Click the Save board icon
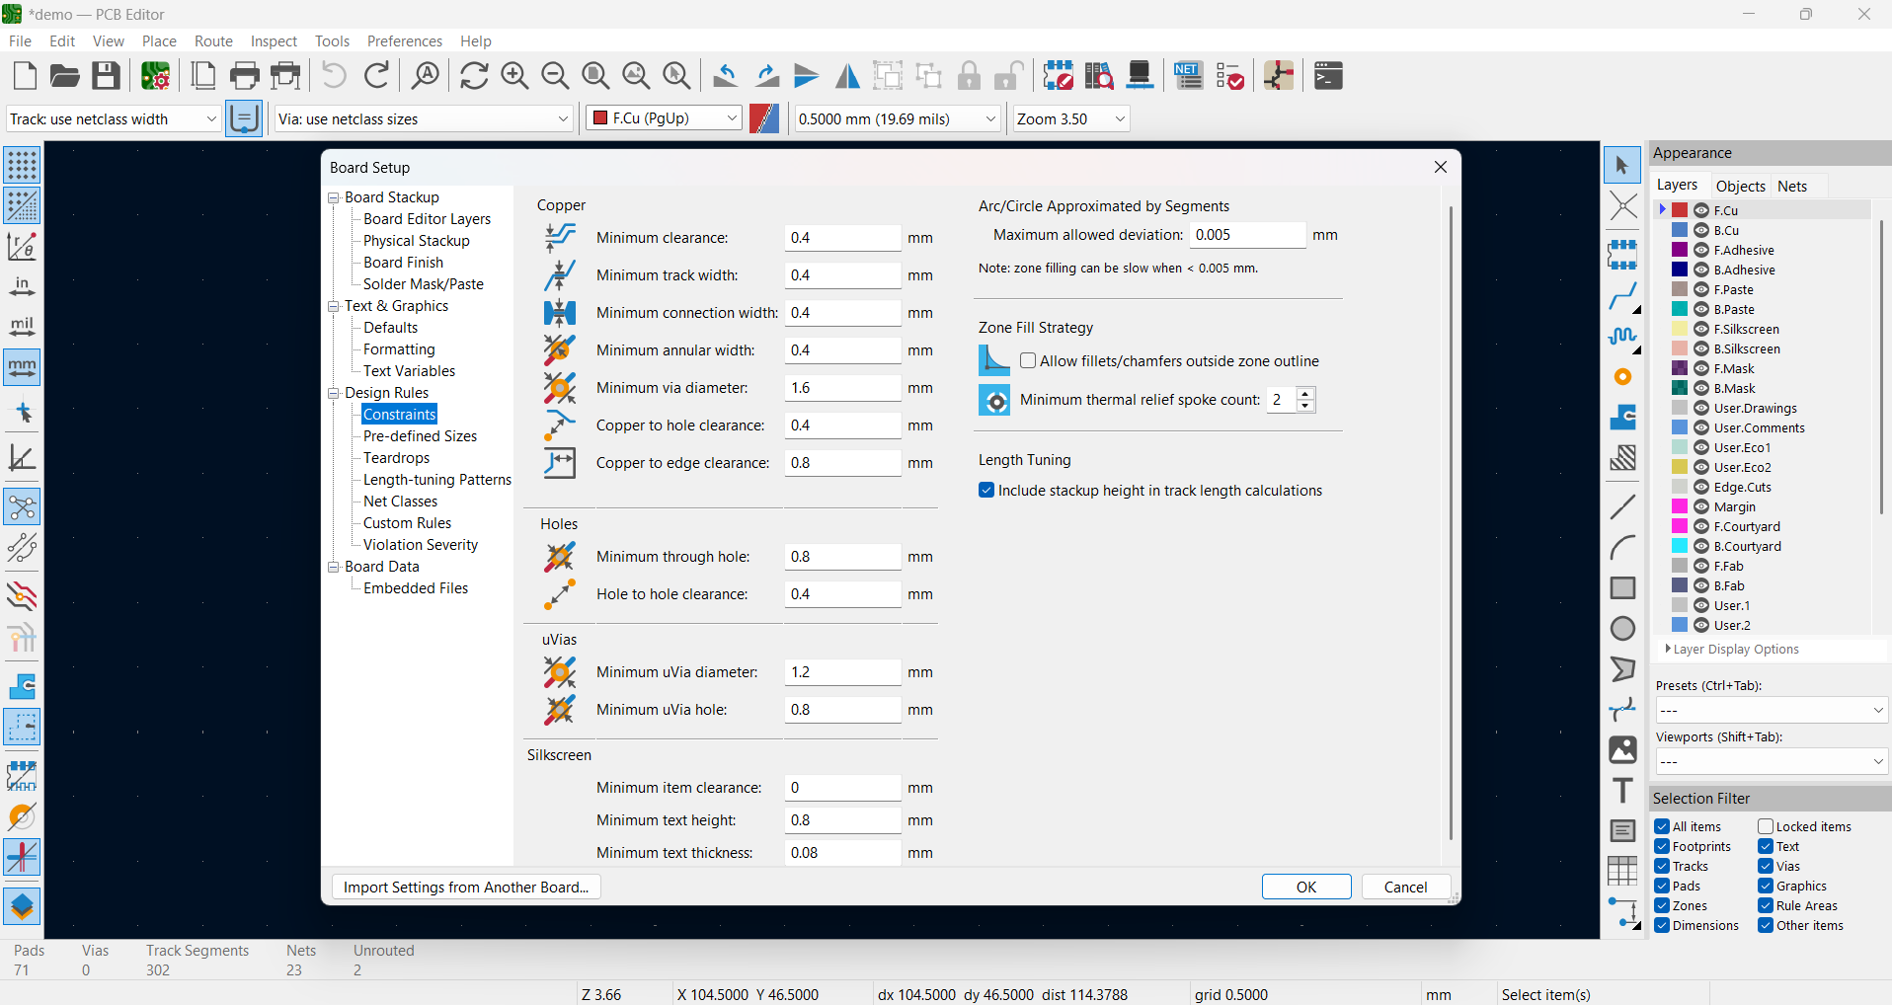This screenshot has width=1892, height=1005. pos(106,76)
